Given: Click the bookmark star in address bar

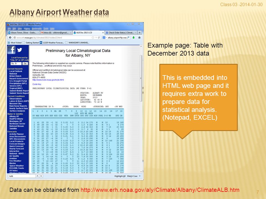Looking at the screenshot, I should pyautogui.click(x=93, y=38).
